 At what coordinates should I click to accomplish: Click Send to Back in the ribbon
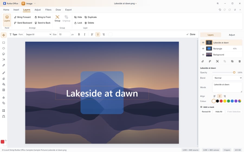tap(43, 23)
